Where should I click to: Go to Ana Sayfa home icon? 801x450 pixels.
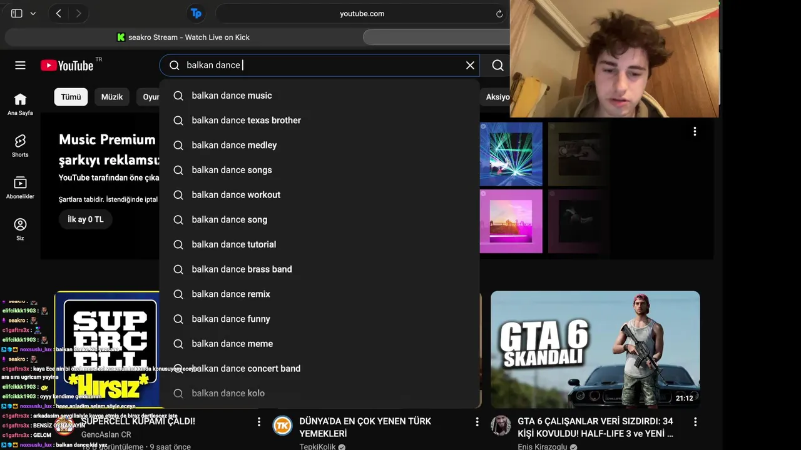pyautogui.click(x=20, y=104)
